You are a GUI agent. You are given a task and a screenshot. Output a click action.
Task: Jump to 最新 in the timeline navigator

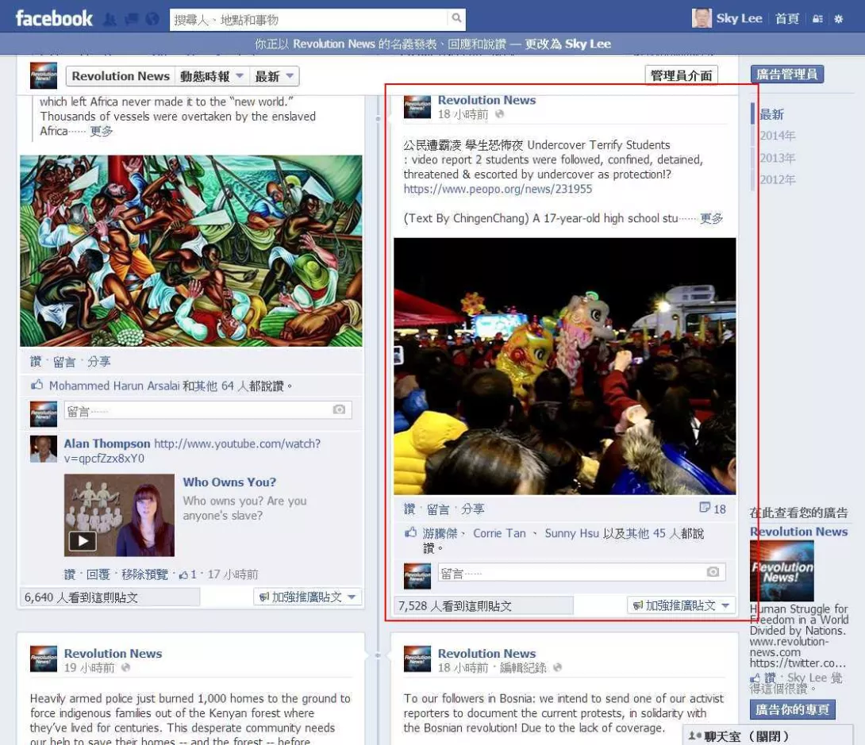[771, 114]
